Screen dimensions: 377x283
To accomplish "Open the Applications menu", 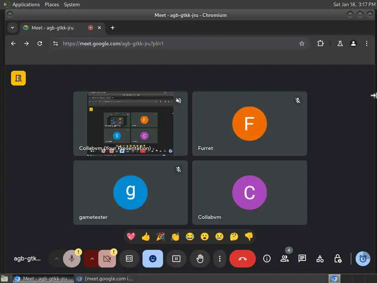I will (x=26, y=4).
